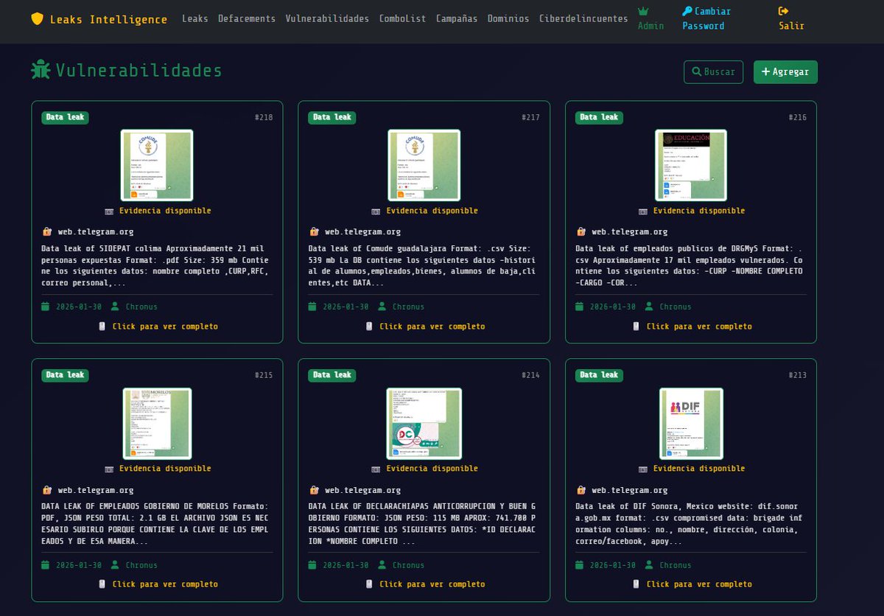Click the camera icon in card #213
The width and height of the screenshot is (884, 616).
(x=643, y=469)
